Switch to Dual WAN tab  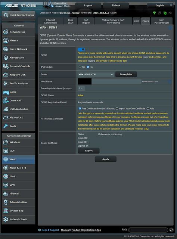(71, 21)
